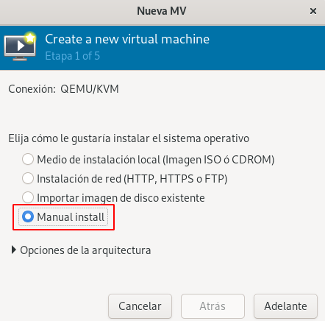This screenshot has height=321, width=325.
Task: Click the Create a new virtual machine heading
Action: (x=127, y=39)
